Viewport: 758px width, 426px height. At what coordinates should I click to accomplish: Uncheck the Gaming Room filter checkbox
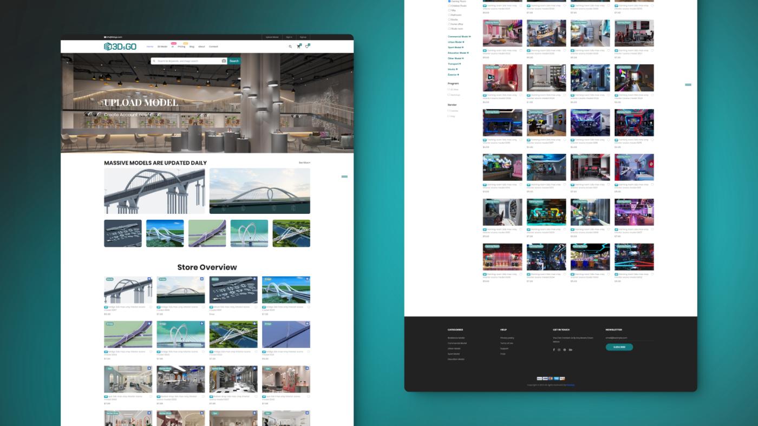tap(449, 1)
